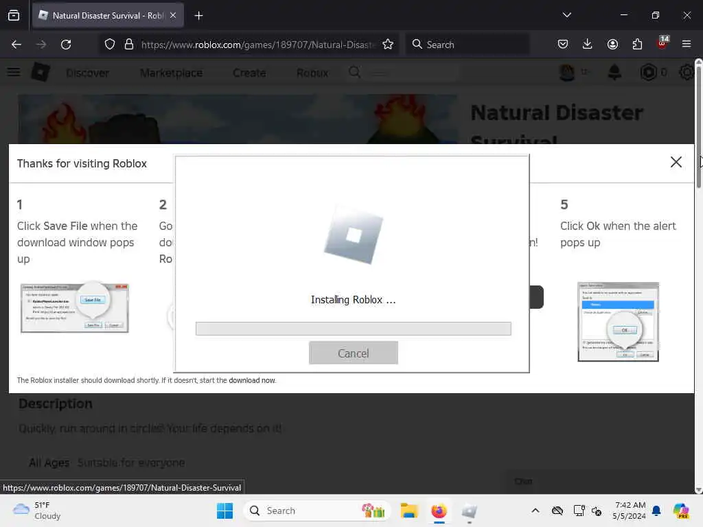Open the Create page
The height and width of the screenshot is (527, 703).
click(249, 73)
